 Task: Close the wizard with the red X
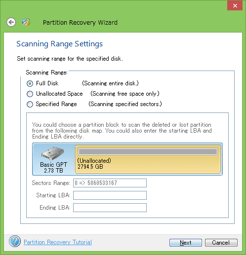pos(235,6)
